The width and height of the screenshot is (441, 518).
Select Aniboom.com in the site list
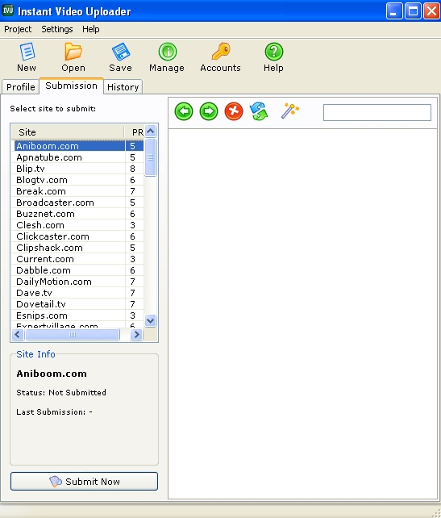[78, 146]
